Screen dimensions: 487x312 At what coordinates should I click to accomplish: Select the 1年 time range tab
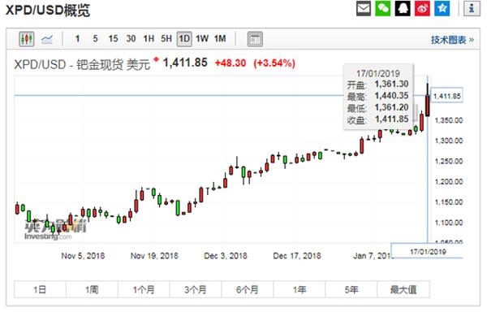click(300, 289)
